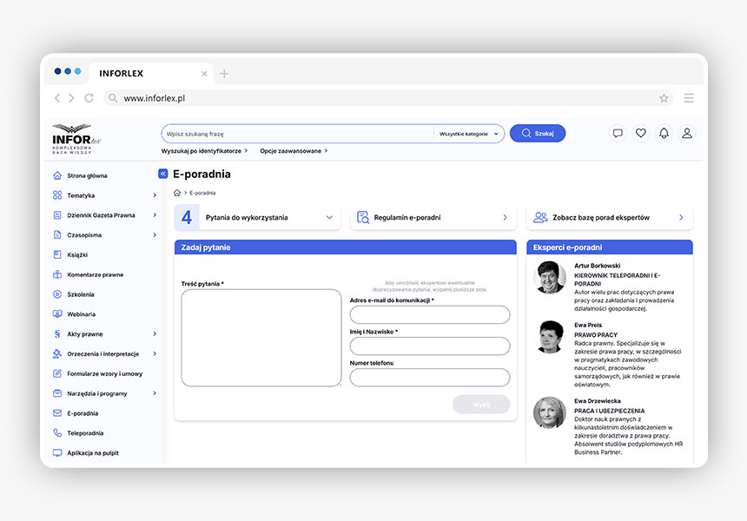This screenshot has width=747, height=521.
Task: Click Artur Borkowski's expert photo
Action: 550,277
